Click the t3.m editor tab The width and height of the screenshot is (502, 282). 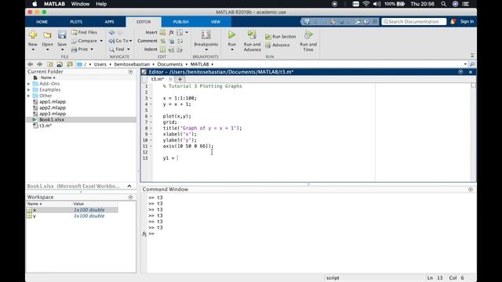pos(157,79)
